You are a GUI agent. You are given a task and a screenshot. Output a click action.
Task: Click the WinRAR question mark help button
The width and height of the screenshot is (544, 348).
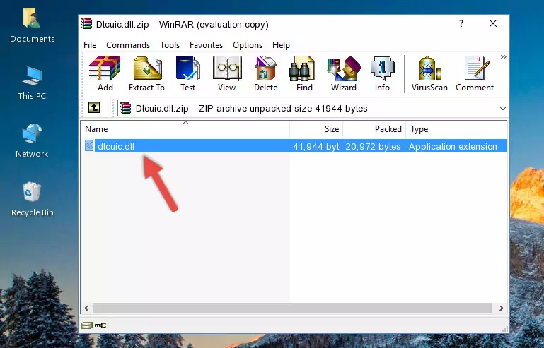461,23
